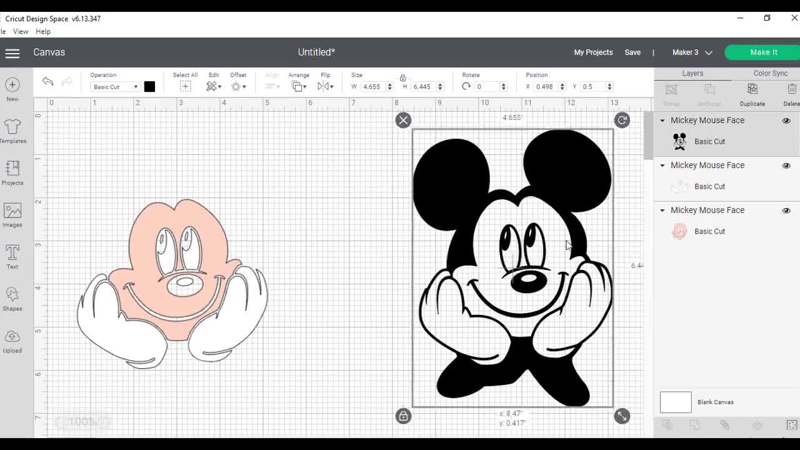Click the Width size input field
Screen dimensions: 800x450
click(372, 87)
